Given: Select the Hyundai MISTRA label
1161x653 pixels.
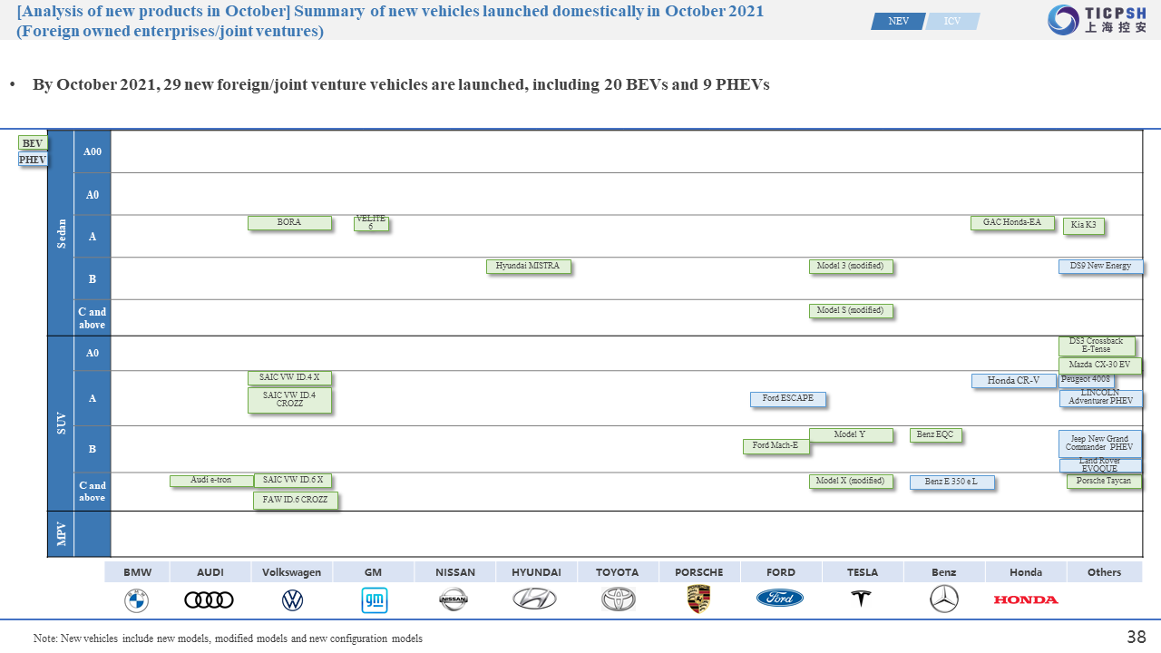Looking at the screenshot, I should pyautogui.click(x=528, y=267).
